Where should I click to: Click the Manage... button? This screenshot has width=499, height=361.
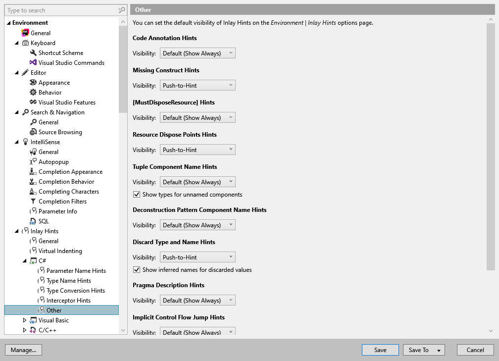tap(24, 350)
